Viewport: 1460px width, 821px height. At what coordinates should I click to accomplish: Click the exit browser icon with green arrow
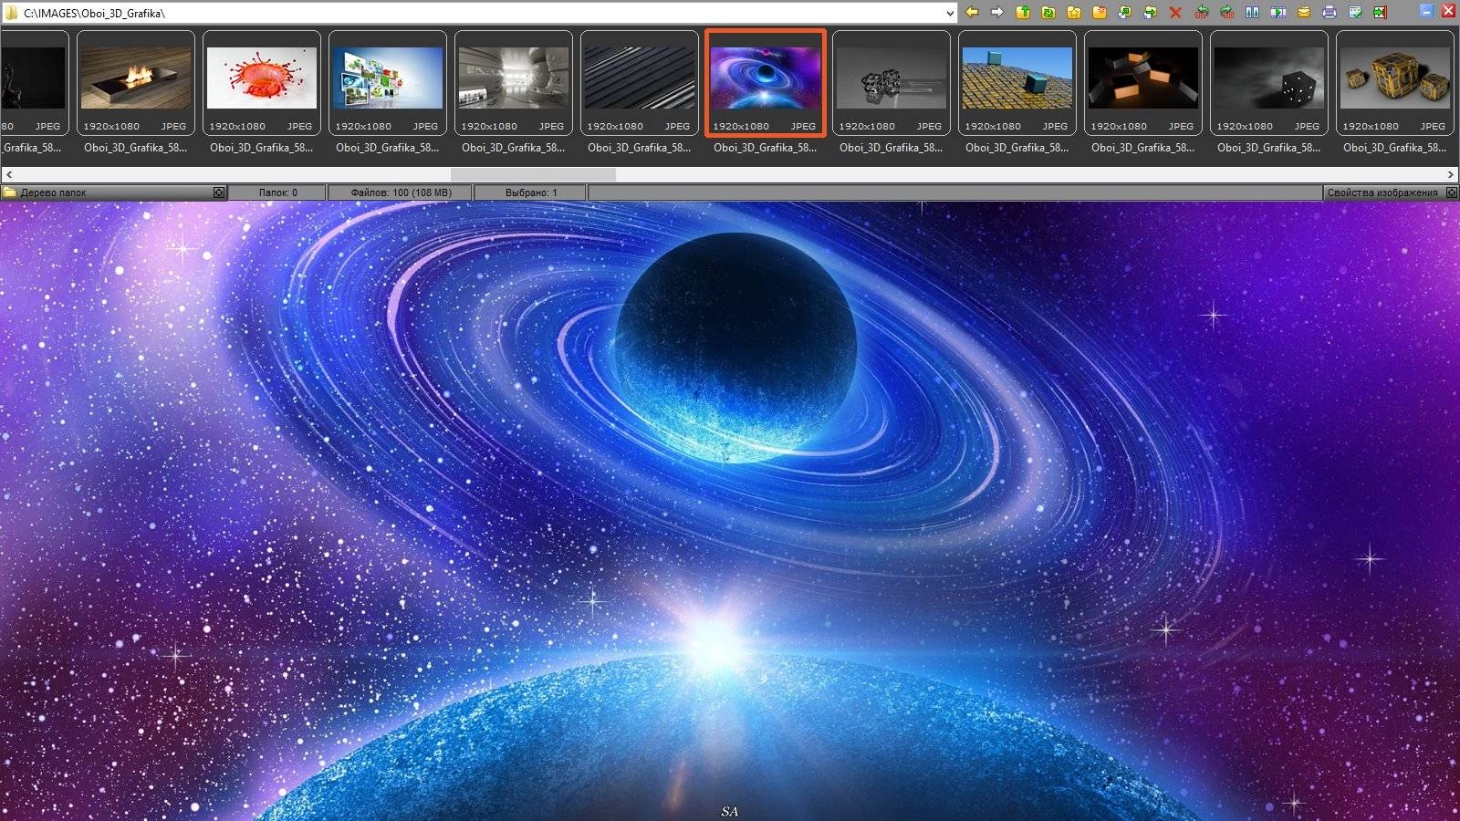[x=1381, y=12]
